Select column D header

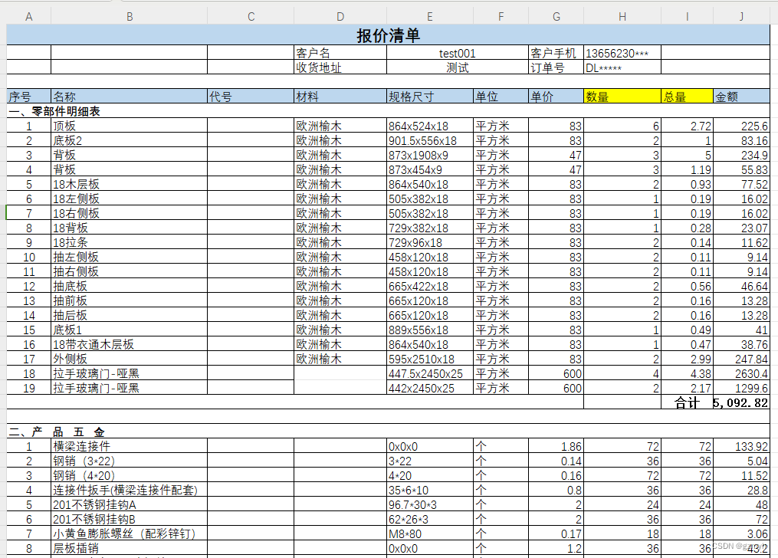(340, 16)
